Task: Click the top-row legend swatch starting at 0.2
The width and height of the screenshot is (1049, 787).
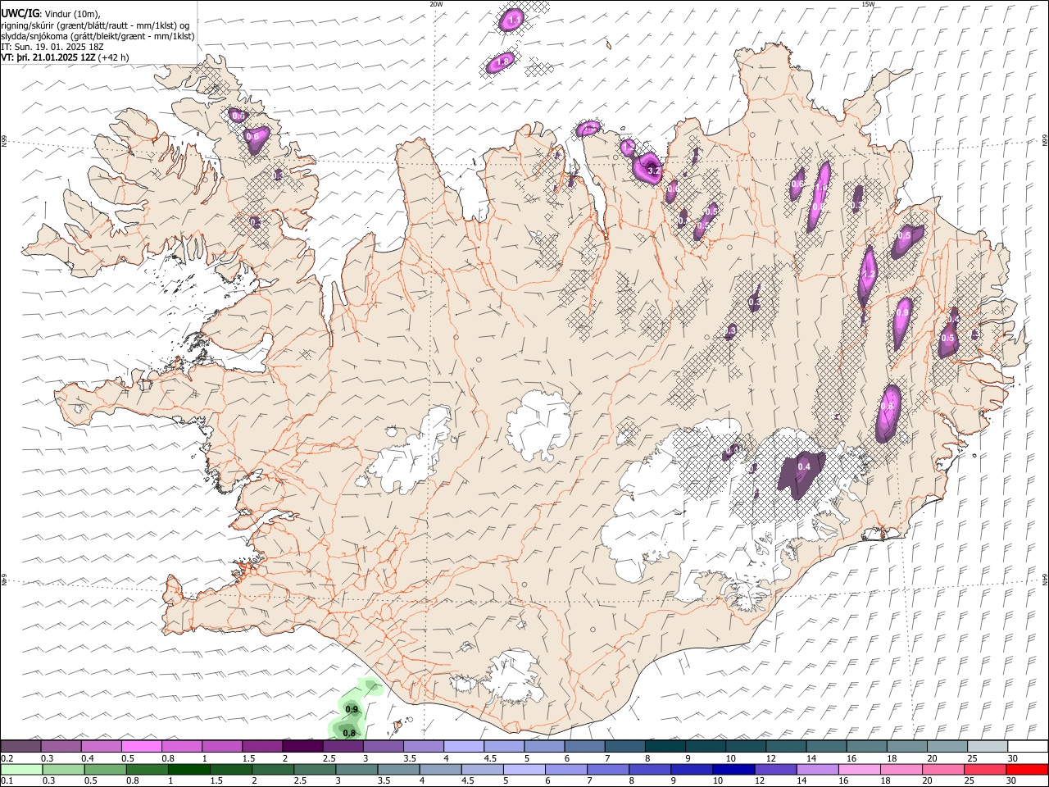Action: (x=20, y=746)
